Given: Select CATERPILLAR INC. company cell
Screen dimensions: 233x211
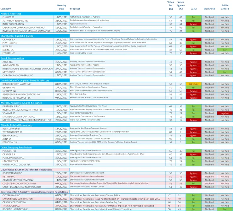Looking at the screenshot, I should tap(27, 195).
